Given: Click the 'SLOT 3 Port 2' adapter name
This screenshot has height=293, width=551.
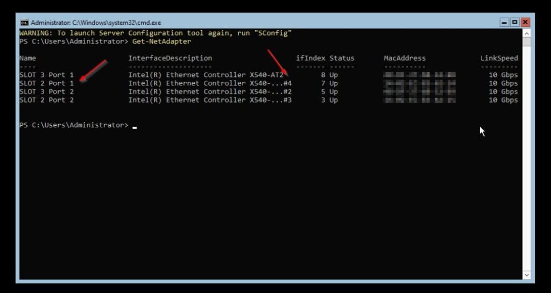Looking at the screenshot, I should (47, 91).
